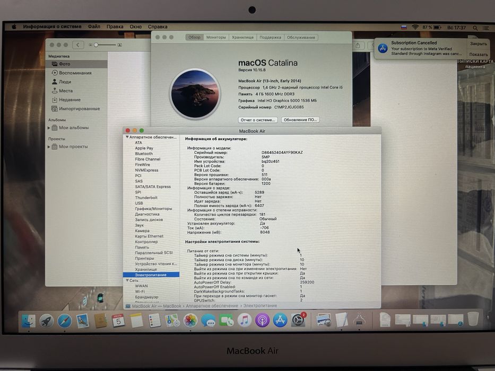Open Reminders list icon in Dock
The width and height of the screenshot is (495, 371).
[x=154, y=321]
